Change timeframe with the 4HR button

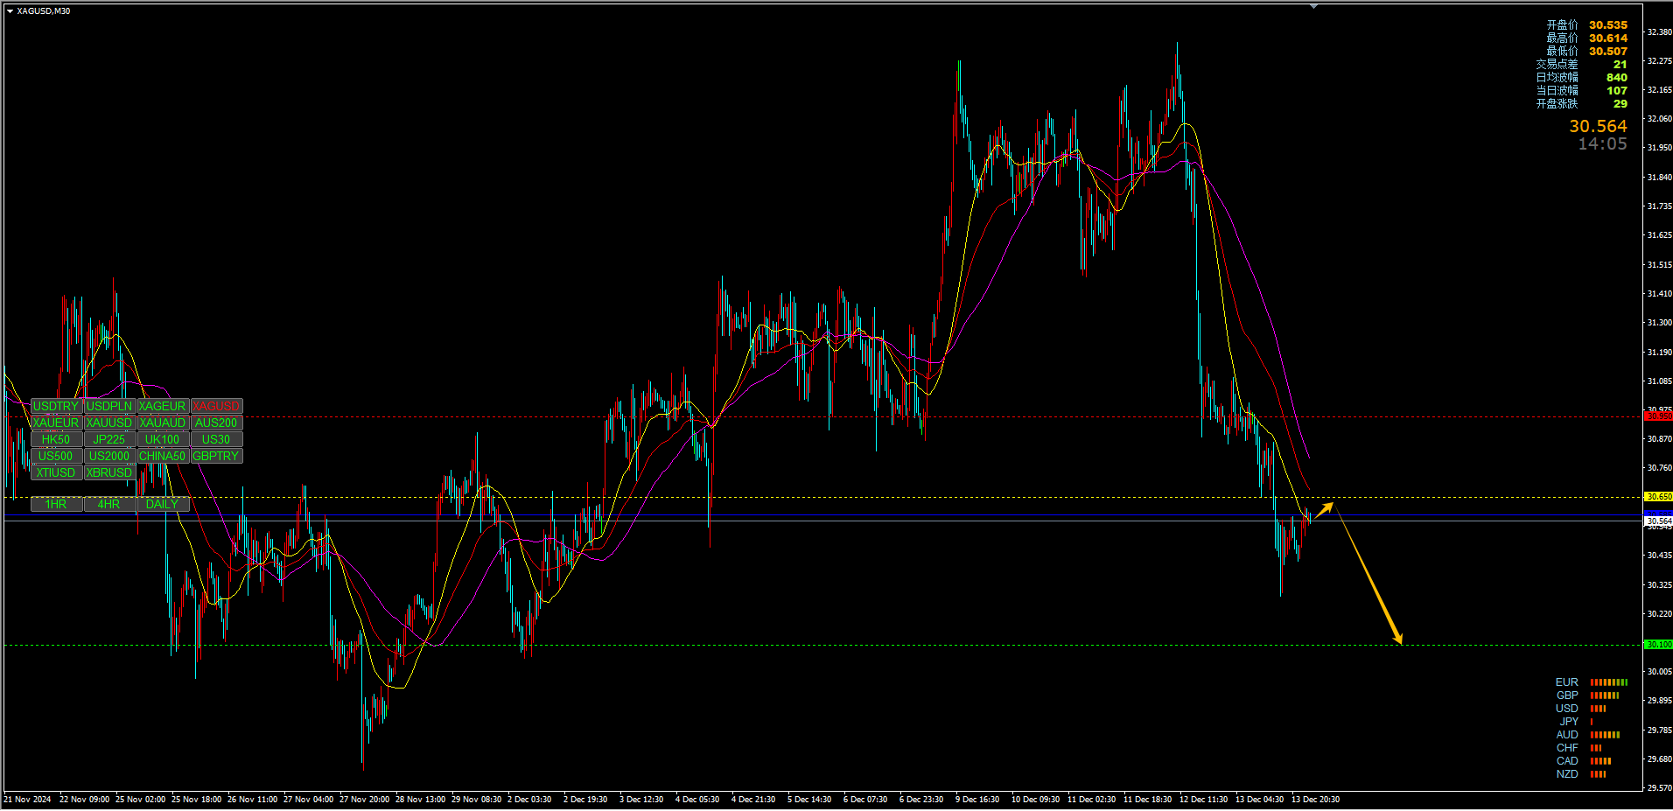point(109,504)
